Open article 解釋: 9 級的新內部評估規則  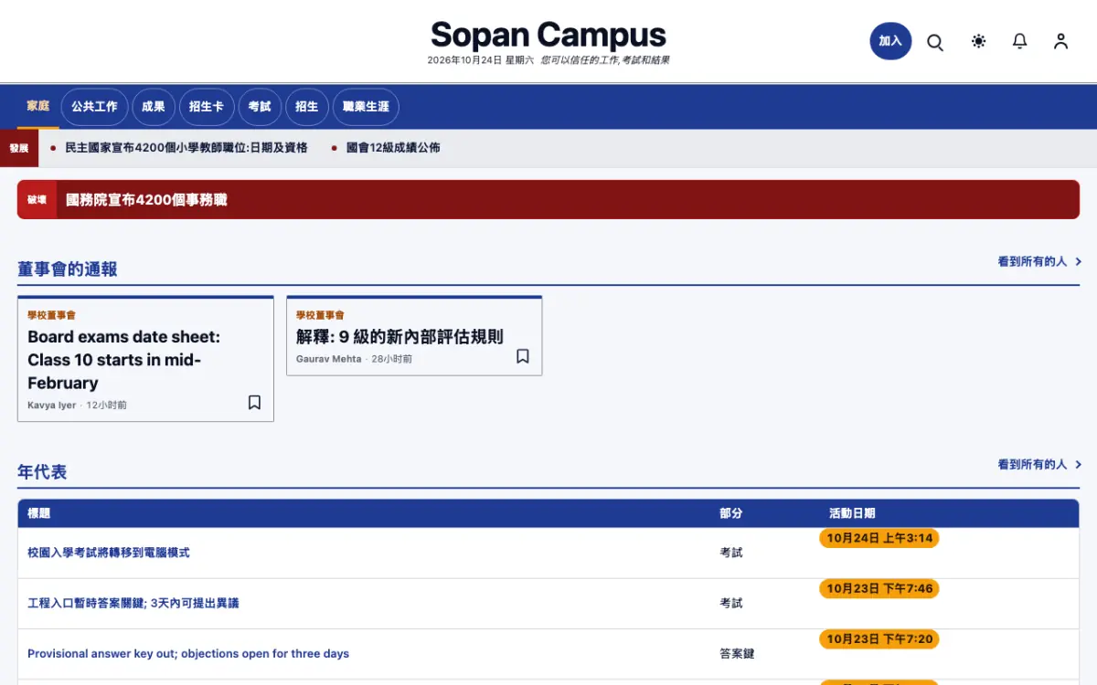399,337
